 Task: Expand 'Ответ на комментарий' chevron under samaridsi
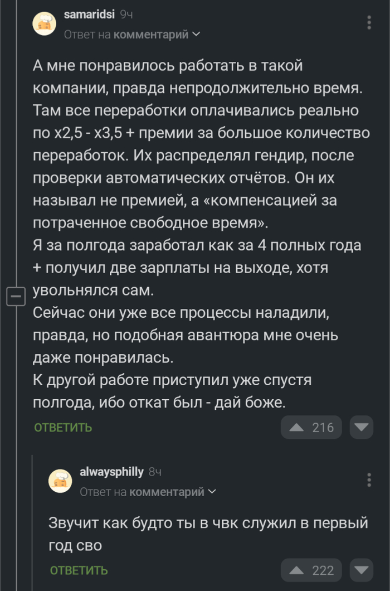195,34
